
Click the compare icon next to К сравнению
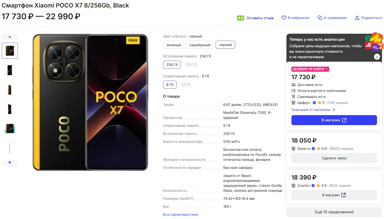tap(320, 18)
